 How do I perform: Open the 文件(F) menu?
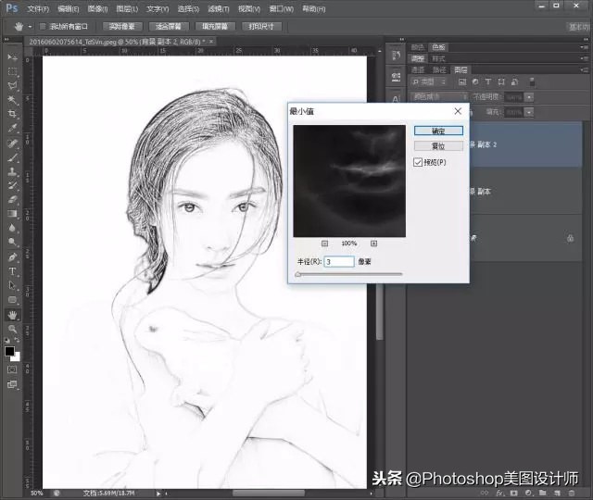(x=38, y=8)
